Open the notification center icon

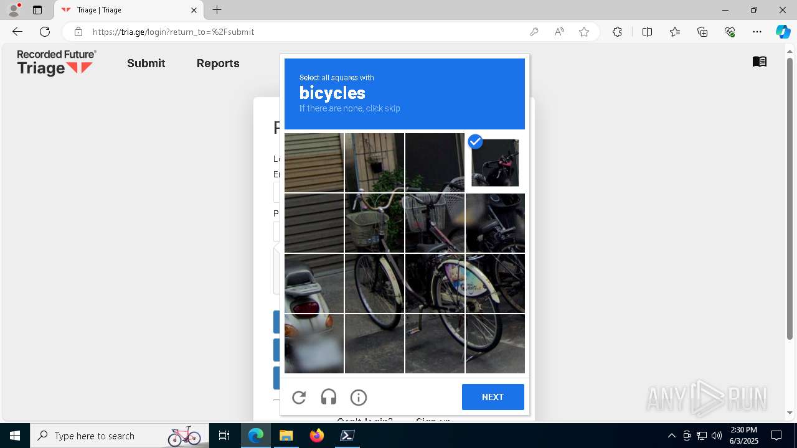click(x=776, y=436)
